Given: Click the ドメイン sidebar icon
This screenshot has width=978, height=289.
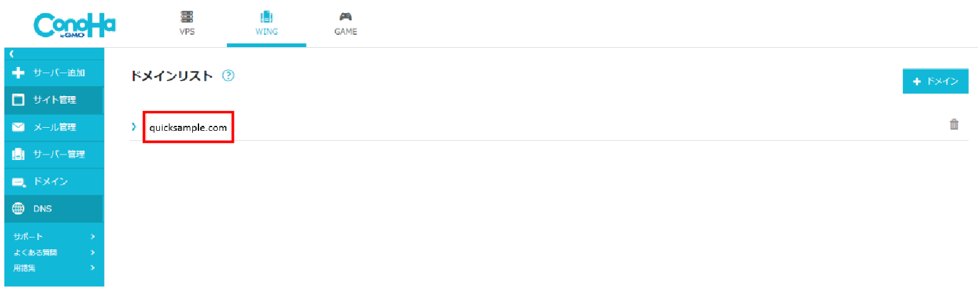Looking at the screenshot, I should [x=19, y=182].
